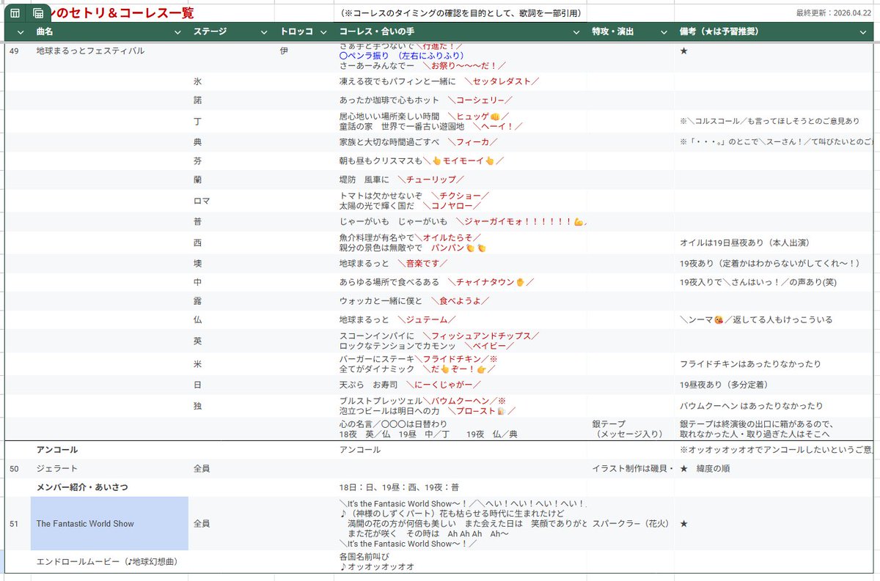Open filter dropdown for コーレス・合いの手 column
The image size is (880, 581).
point(577,32)
